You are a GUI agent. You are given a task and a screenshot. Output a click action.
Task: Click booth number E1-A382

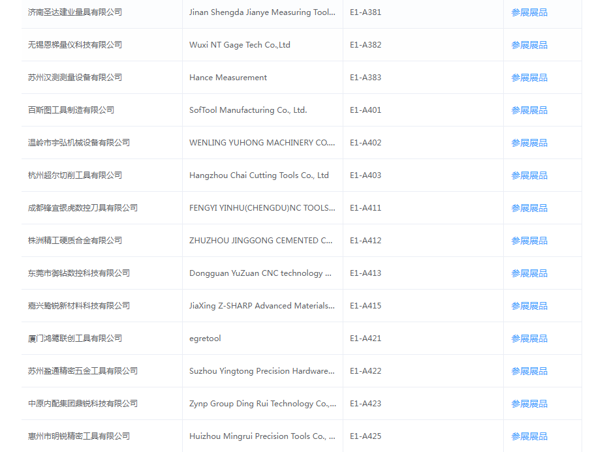[x=366, y=45]
